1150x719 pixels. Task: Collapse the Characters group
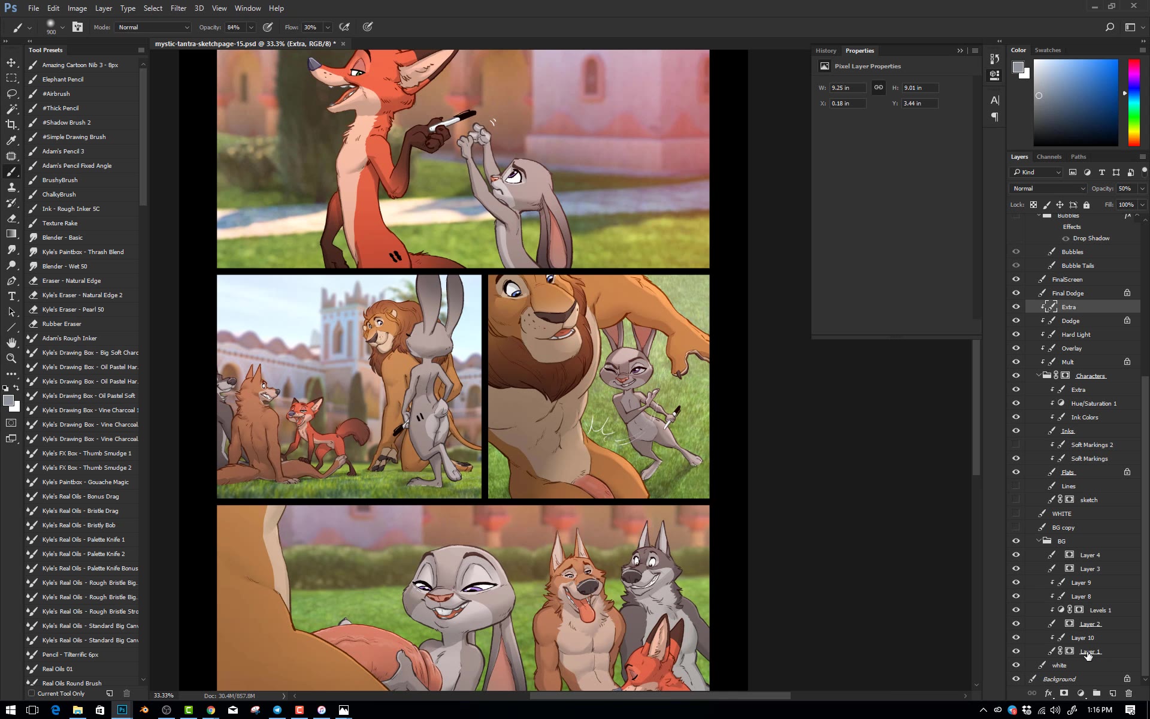point(1039,376)
